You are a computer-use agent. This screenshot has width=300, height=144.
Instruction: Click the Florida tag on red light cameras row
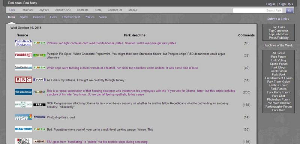(x=39, y=43)
